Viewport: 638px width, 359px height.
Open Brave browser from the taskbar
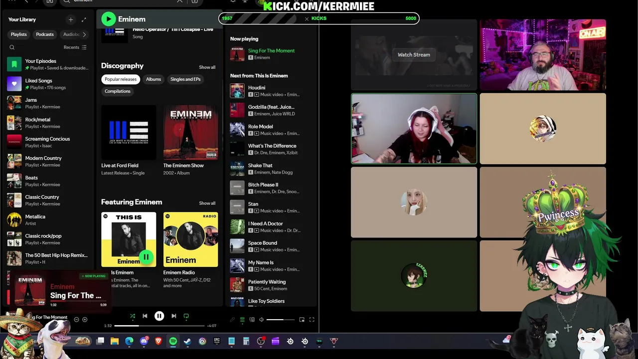159,341
